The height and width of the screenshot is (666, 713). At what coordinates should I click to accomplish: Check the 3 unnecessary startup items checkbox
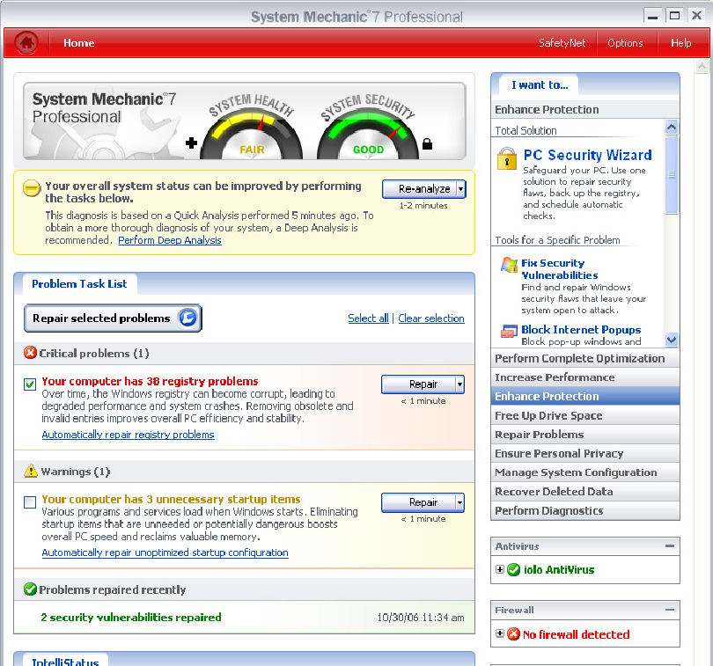[30, 502]
